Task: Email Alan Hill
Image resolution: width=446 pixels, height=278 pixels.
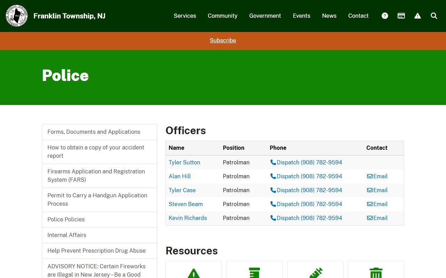Action: pos(377,177)
